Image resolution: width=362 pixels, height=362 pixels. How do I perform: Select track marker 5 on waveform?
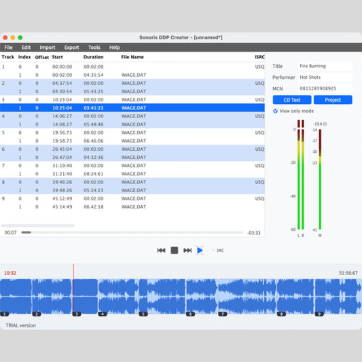143,314
